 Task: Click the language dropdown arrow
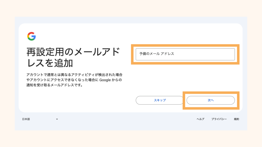(x=57, y=119)
